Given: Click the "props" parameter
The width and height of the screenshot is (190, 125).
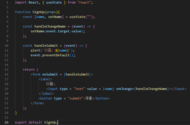Looking at the screenshot, I should coord(51,12).
